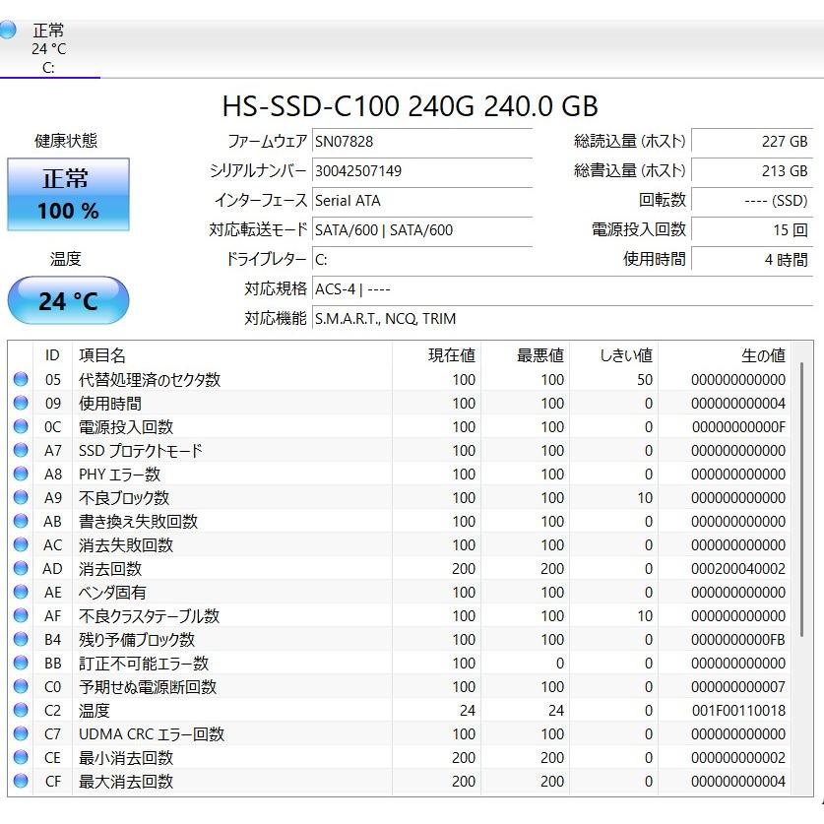
Task: Click the status dot for ID CF row
Action: (x=21, y=781)
